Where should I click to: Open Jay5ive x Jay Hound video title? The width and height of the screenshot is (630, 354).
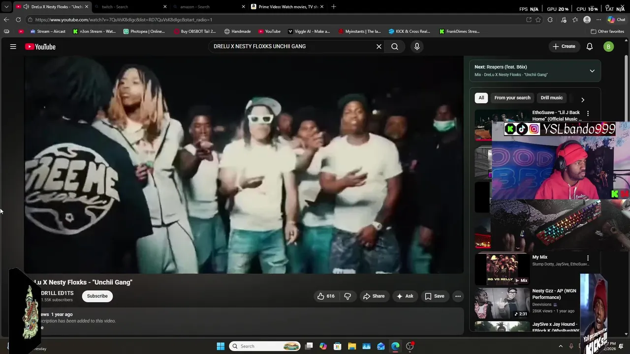pyautogui.click(x=556, y=327)
